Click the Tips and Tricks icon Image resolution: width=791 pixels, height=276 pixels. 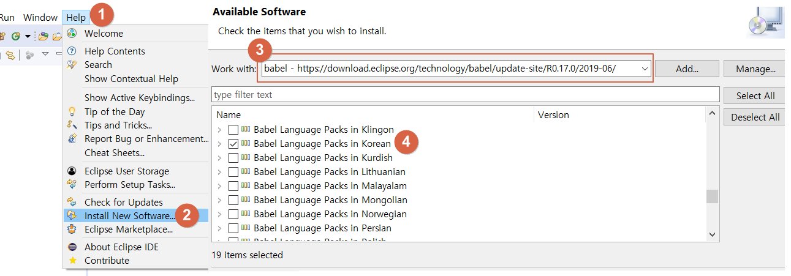[x=72, y=125]
